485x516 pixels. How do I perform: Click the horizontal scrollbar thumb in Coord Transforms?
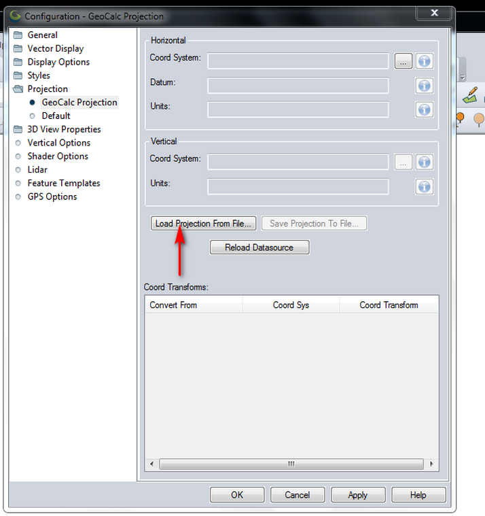pos(291,464)
